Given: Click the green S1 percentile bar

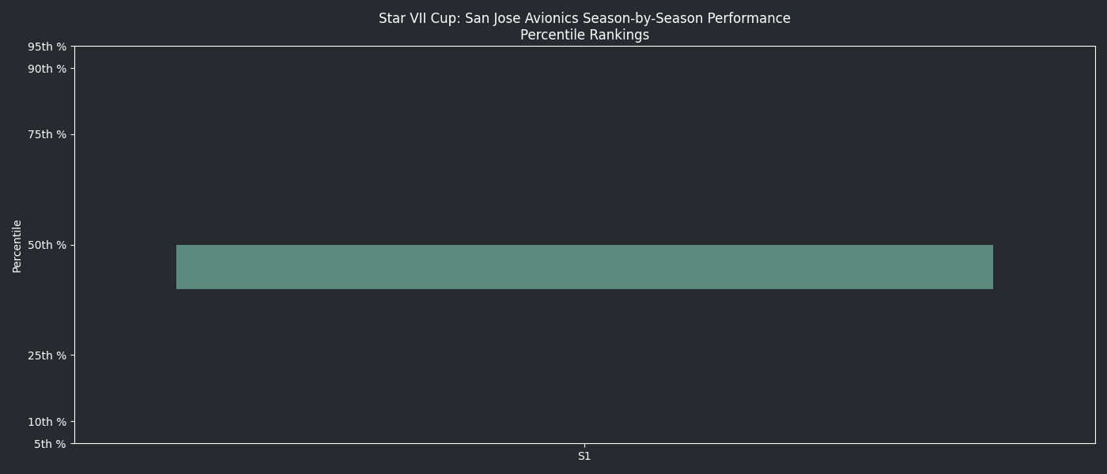Looking at the screenshot, I should pos(584,267).
